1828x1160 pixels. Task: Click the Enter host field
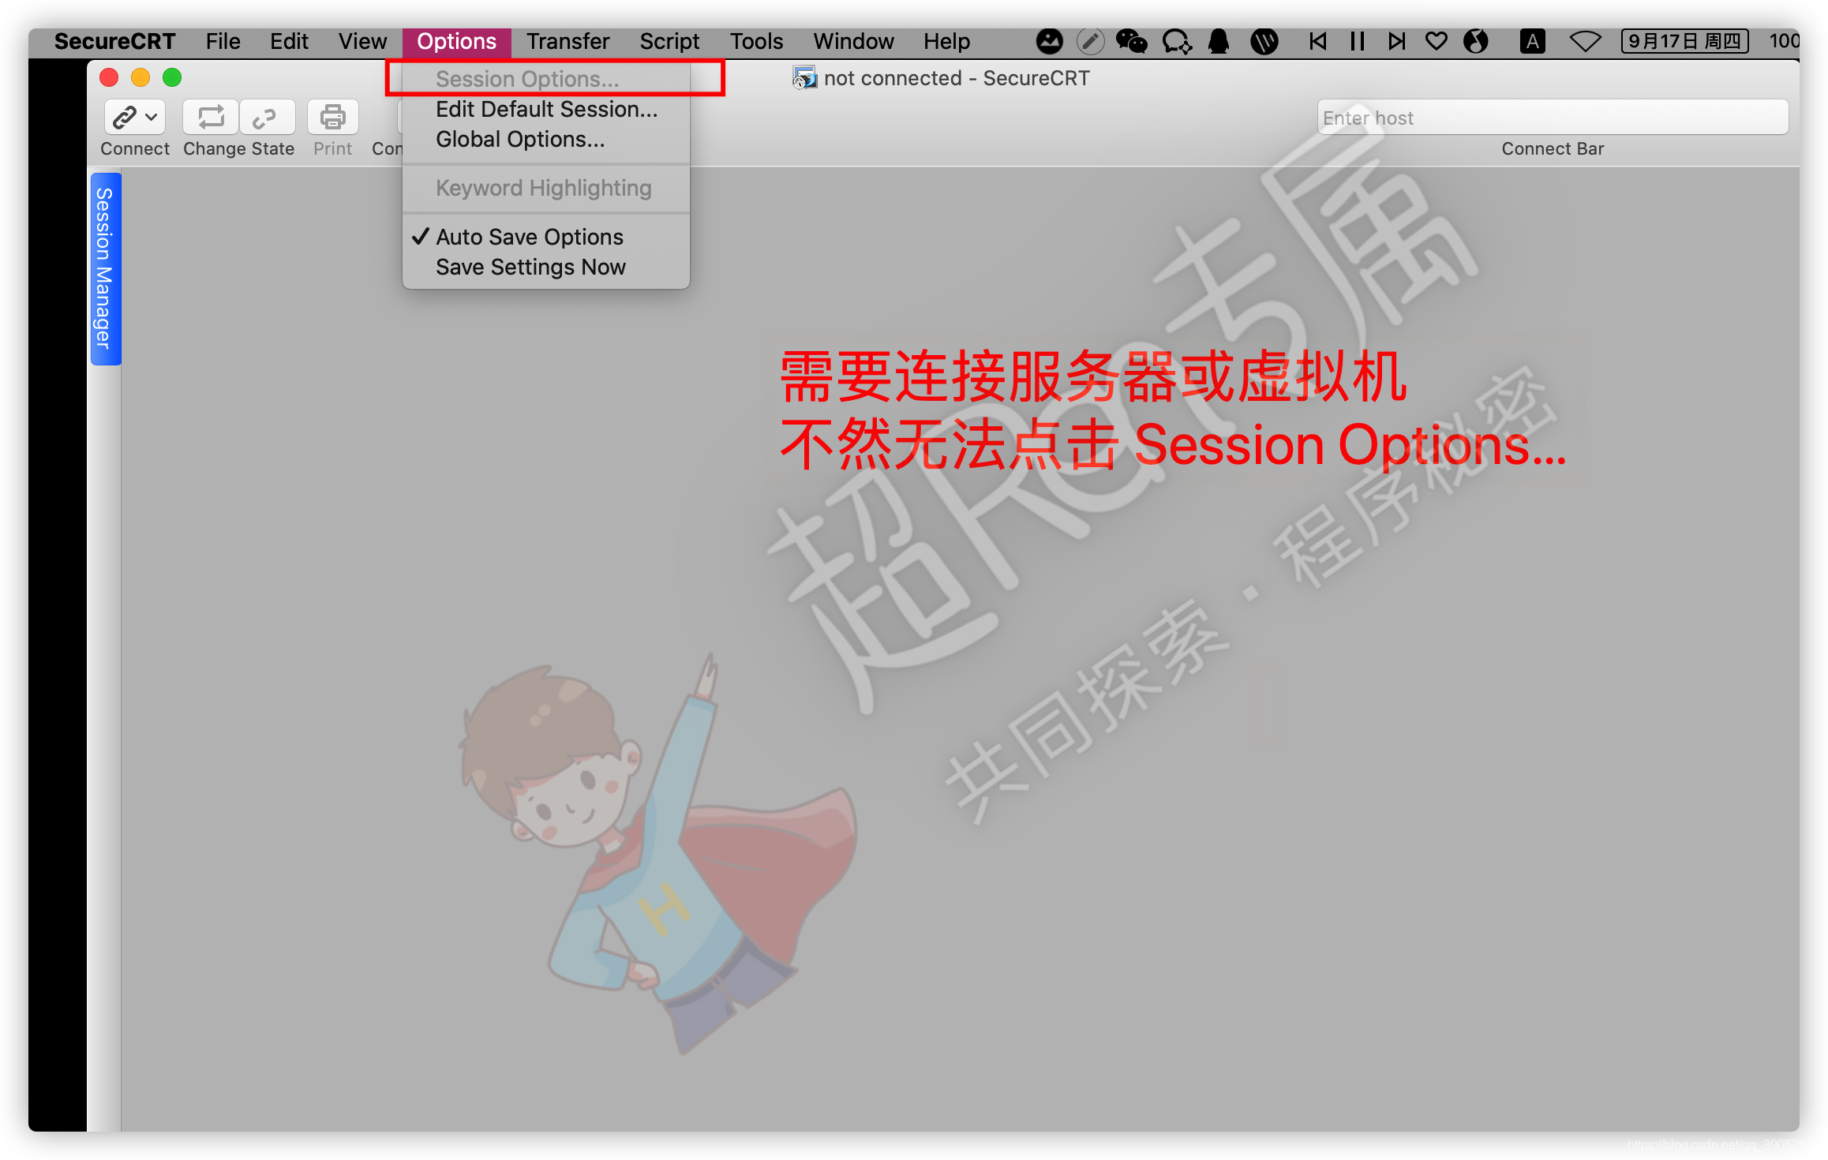(1552, 118)
